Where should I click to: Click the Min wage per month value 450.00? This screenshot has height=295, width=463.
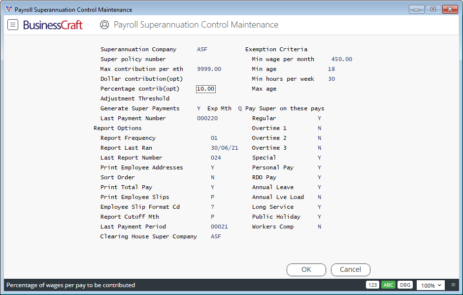(x=342, y=59)
